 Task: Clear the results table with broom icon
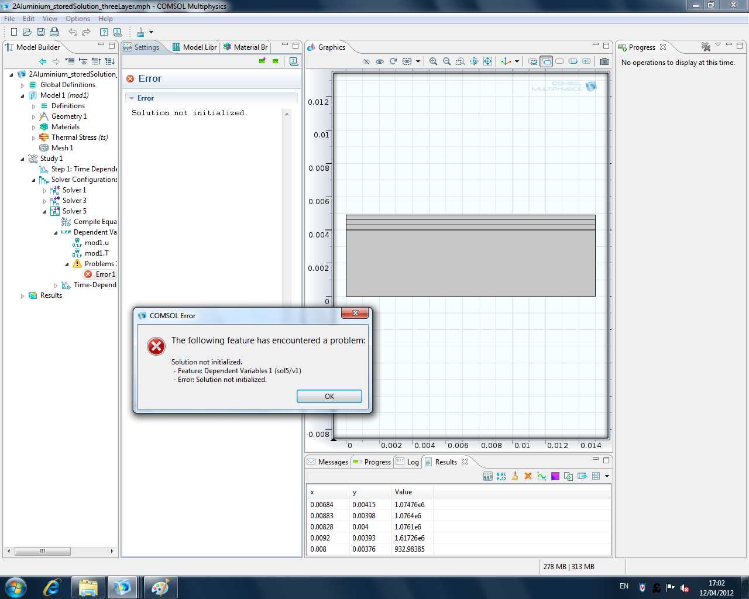pyautogui.click(x=514, y=476)
